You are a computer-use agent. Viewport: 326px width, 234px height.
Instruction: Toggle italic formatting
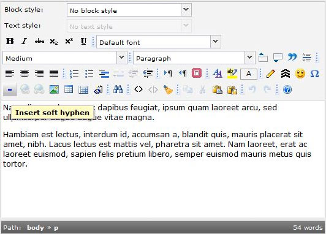click(25, 42)
